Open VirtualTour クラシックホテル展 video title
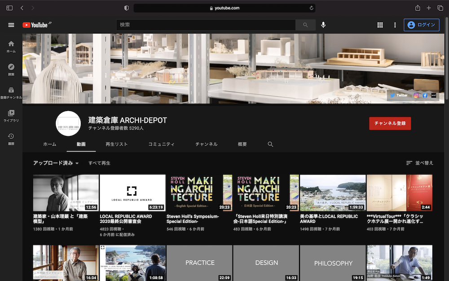449x281 pixels. [395, 219]
